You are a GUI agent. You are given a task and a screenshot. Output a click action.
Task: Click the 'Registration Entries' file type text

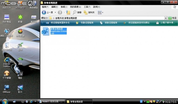tap(58, 31)
